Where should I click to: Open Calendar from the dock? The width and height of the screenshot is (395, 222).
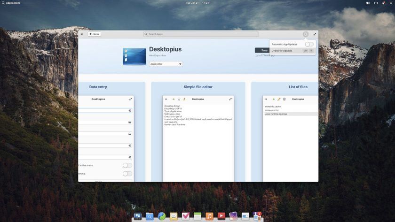pyautogui.click(x=197, y=216)
